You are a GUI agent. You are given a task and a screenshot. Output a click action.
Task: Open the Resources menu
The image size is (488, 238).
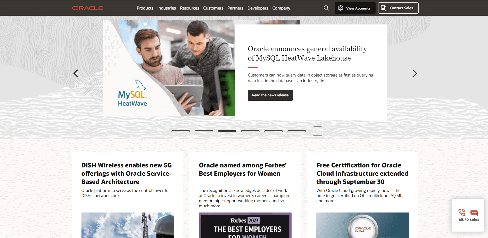point(189,8)
